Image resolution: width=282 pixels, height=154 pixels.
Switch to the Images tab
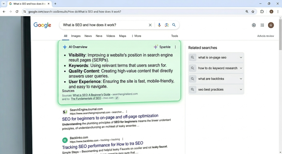76,36
